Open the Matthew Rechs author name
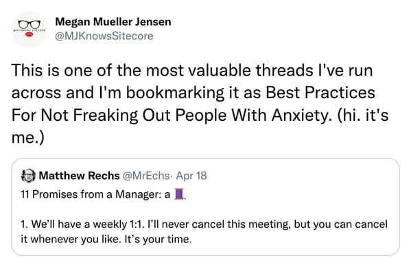This screenshot has height=267, width=411. pyautogui.click(x=79, y=176)
